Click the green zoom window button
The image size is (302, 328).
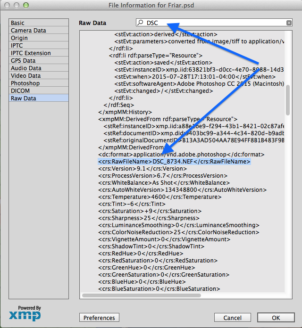(x=26, y=5)
